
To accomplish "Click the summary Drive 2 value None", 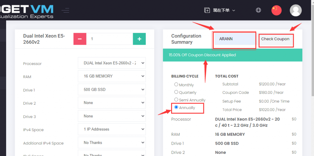I will [x=220, y=153].
